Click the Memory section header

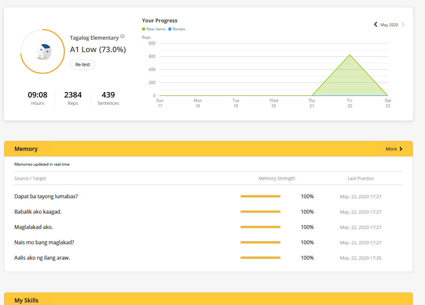[209, 149]
